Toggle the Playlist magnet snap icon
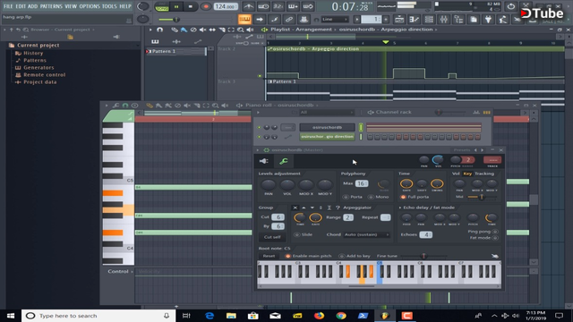Screen dimensions: 573x322 point(159,30)
